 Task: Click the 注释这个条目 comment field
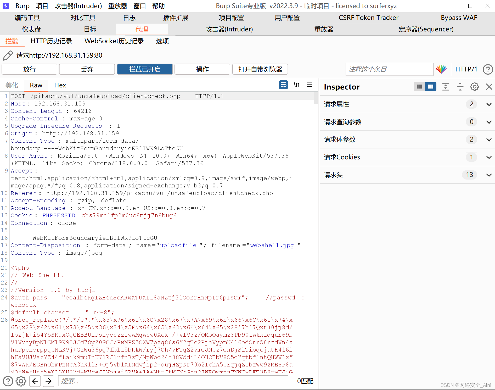click(389, 69)
